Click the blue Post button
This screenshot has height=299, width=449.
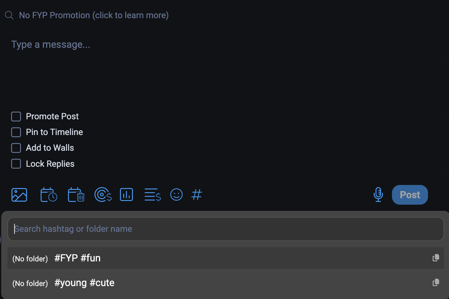(x=410, y=195)
